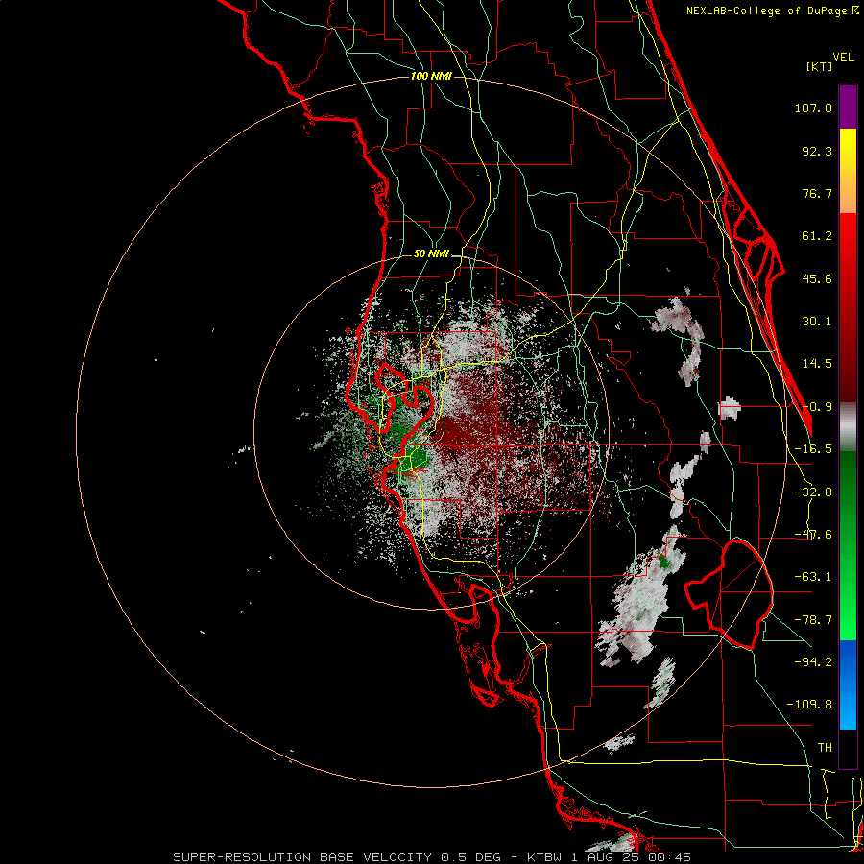
Task: Click the 00:45 timestamp in caption
Action: [x=670, y=857]
